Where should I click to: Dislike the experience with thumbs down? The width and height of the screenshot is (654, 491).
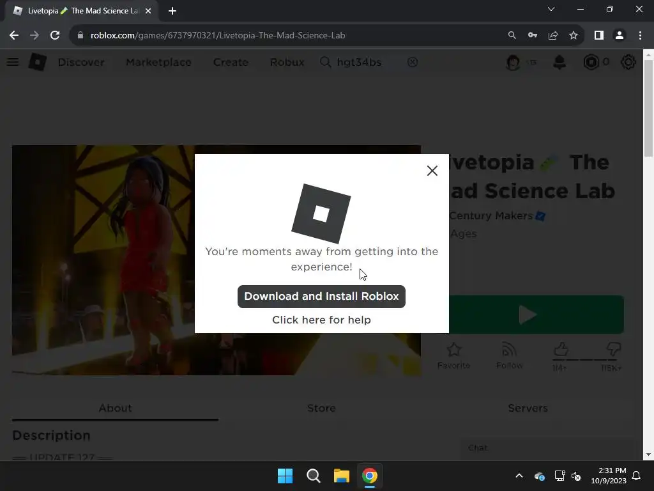click(613, 349)
